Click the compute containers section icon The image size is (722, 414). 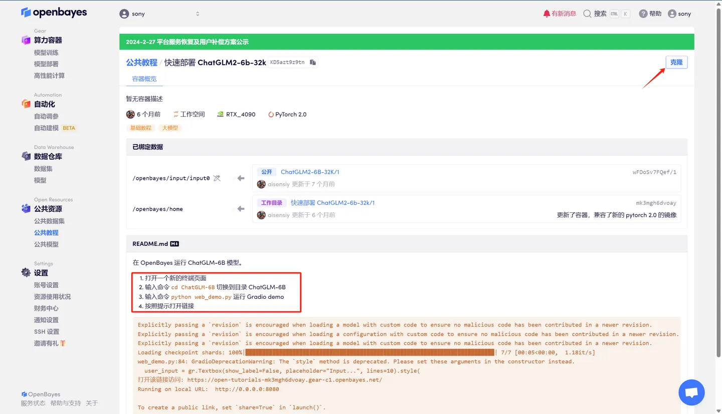coord(26,40)
